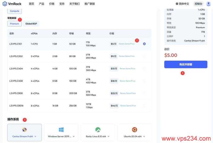Select the L3.VPS.C1G1 plan radio button
213x143 pixels.
(144, 44)
